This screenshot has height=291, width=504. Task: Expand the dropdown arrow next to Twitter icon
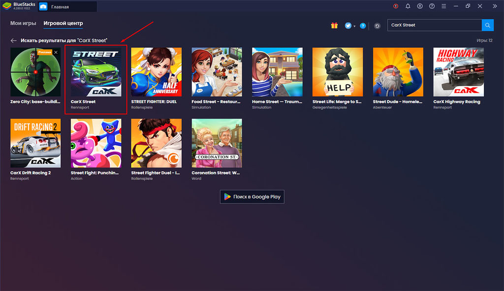(354, 26)
